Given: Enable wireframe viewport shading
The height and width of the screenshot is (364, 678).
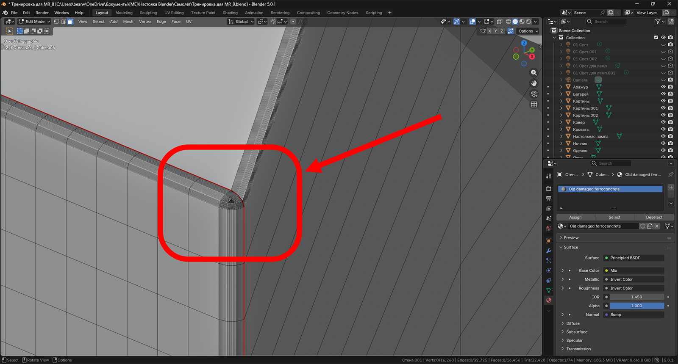Looking at the screenshot, I should pos(508,22).
